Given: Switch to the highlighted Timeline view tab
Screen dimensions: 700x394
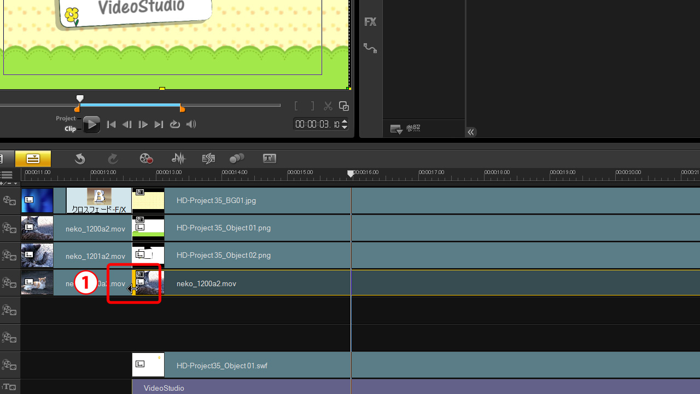Looking at the screenshot, I should (x=33, y=159).
